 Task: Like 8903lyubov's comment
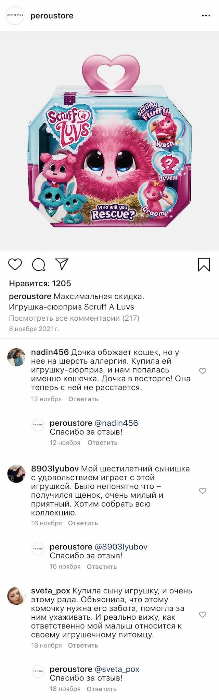(203, 491)
